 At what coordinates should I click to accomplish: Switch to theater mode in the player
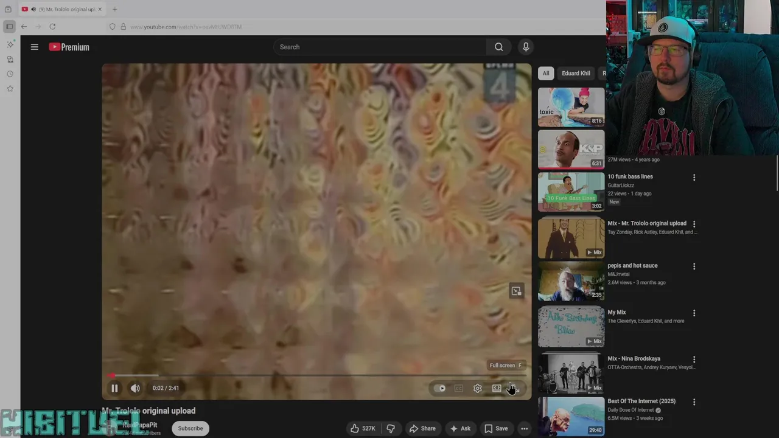tap(497, 388)
